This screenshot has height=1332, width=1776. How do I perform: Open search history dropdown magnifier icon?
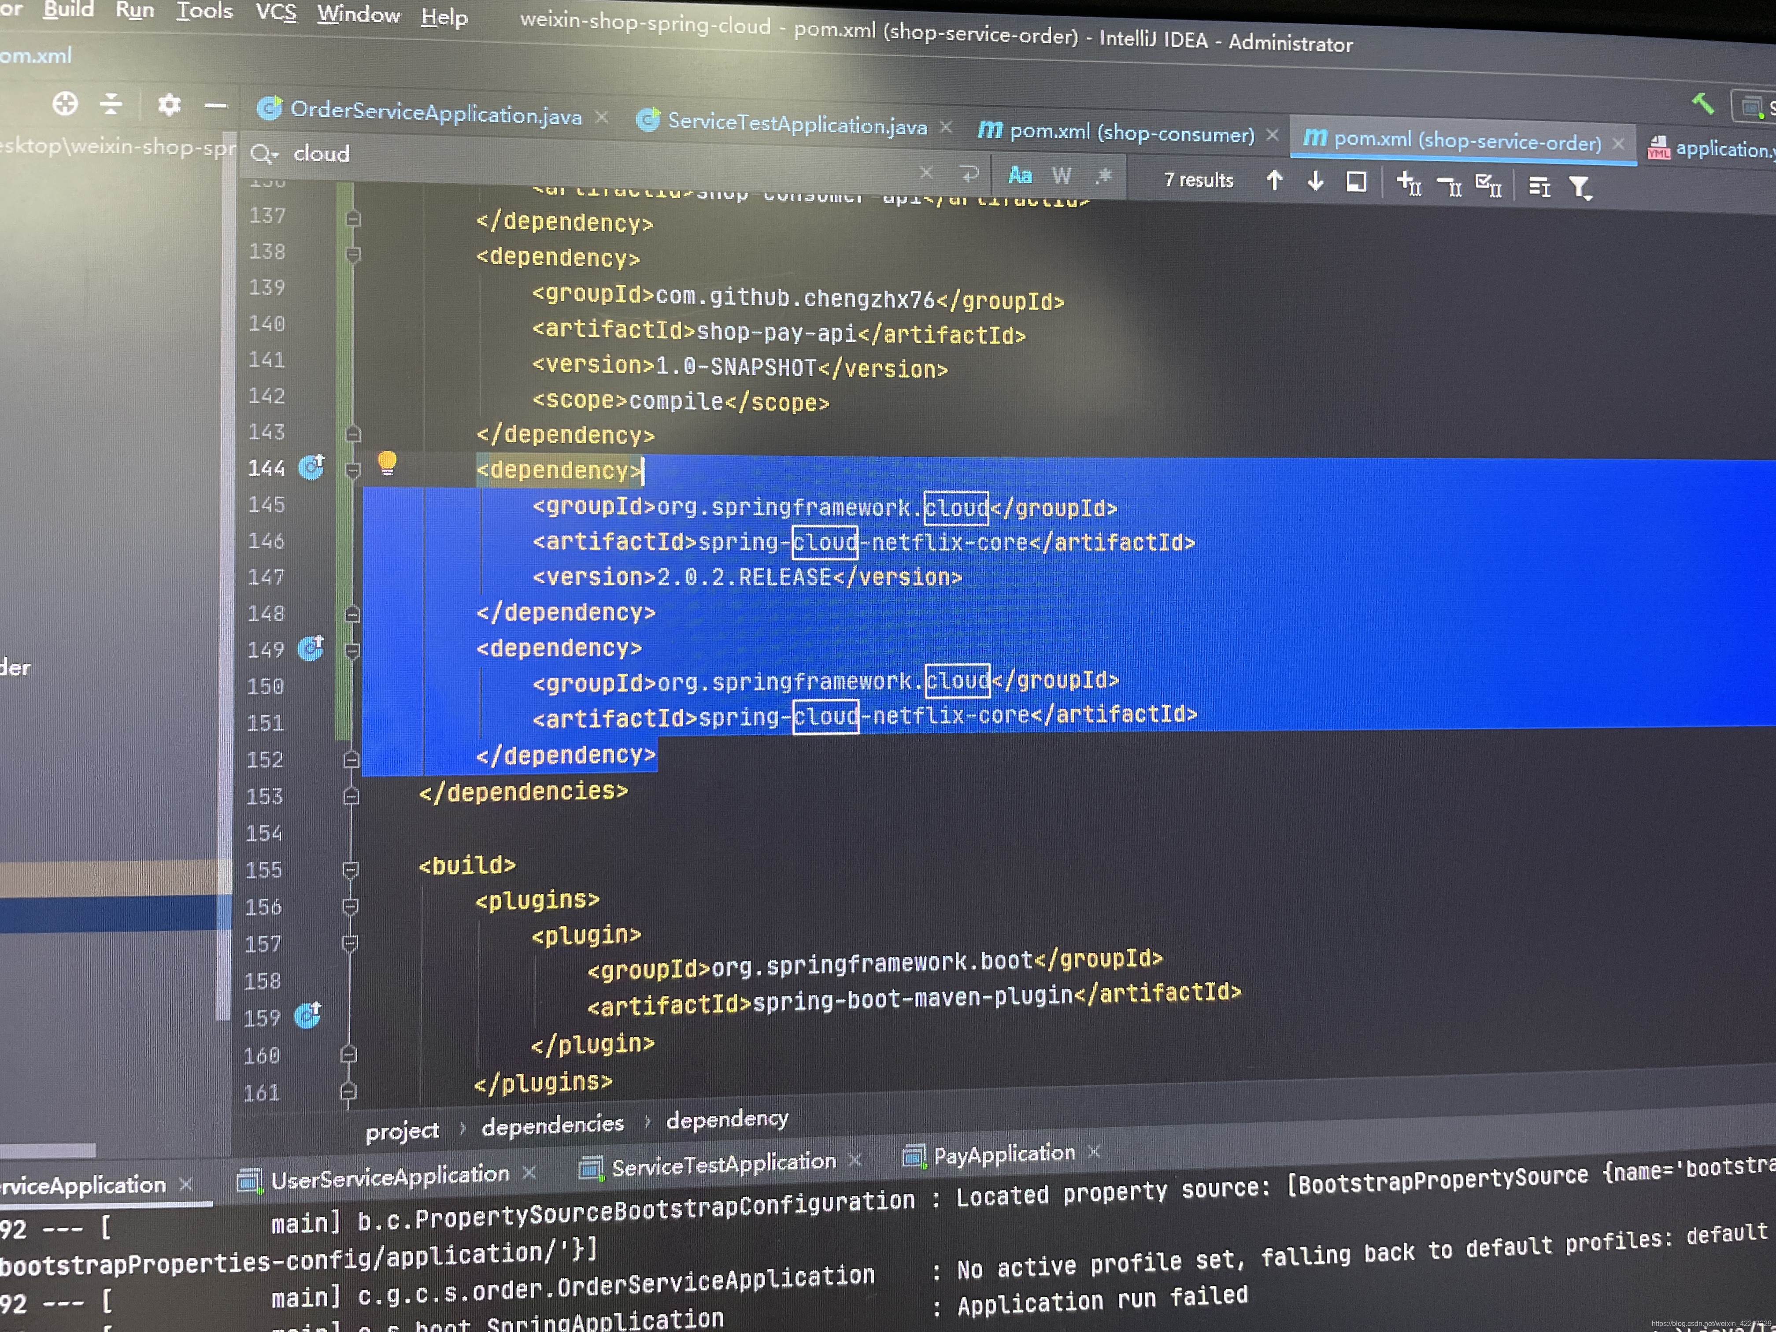point(263,152)
